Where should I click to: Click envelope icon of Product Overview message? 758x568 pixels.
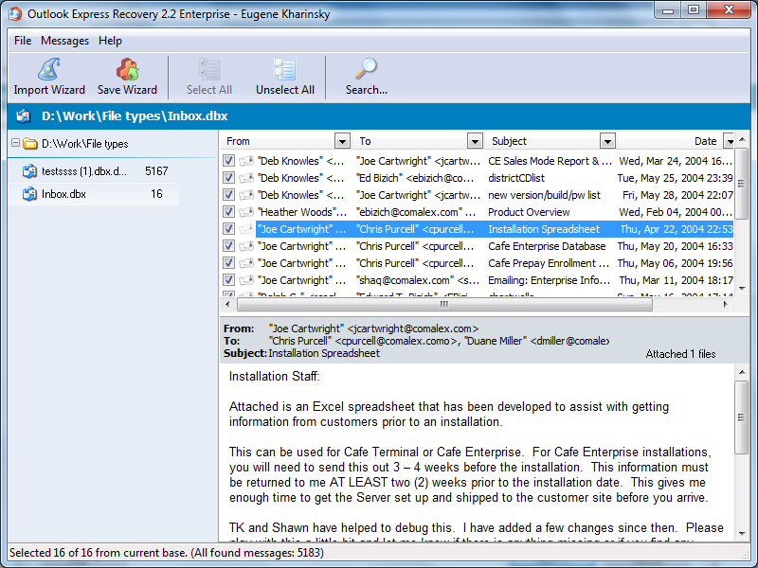coord(246,212)
